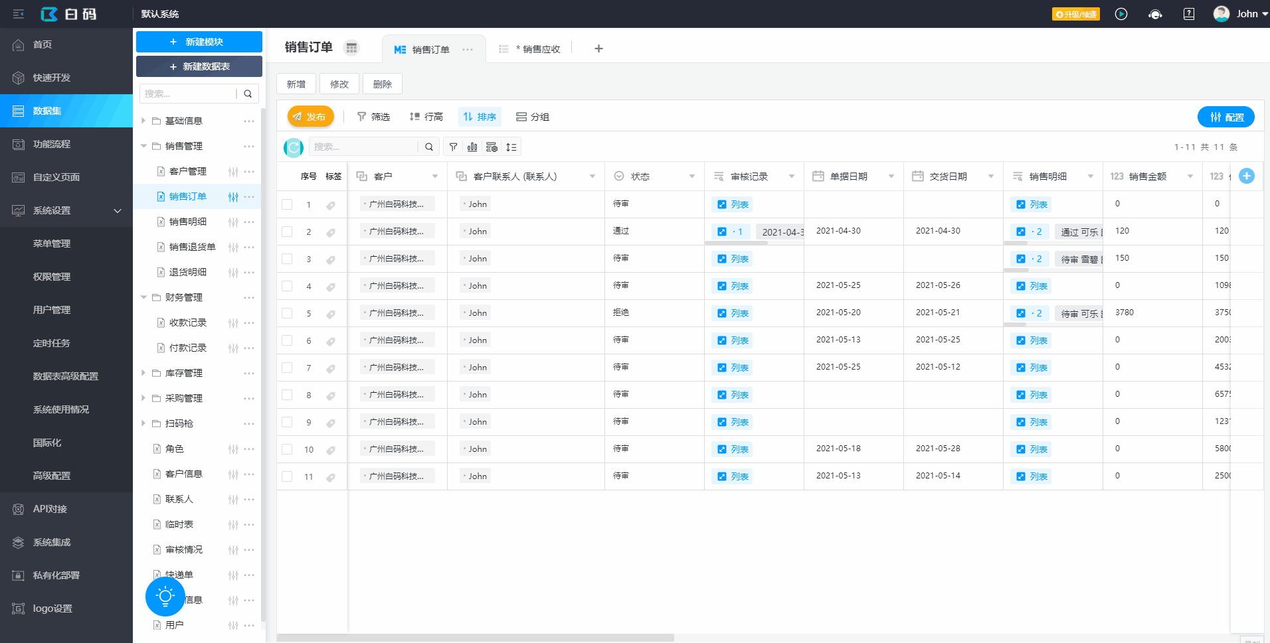Click the table view icon beside 销售订单 title
The image size is (1270, 643).
point(351,48)
